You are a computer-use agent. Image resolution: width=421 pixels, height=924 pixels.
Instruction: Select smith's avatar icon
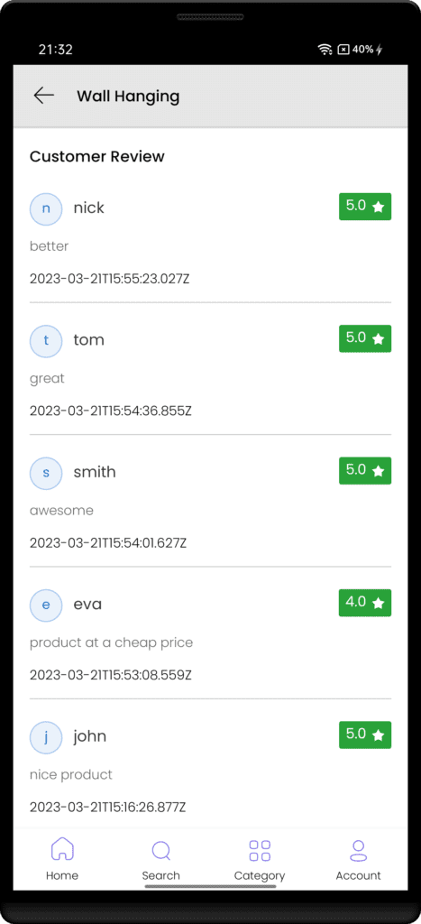[46, 473]
